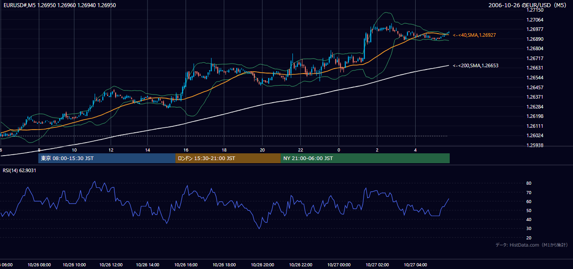The width and height of the screenshot is (573, 269).
Task: Click RSI scale value 60
Action: 529,201
